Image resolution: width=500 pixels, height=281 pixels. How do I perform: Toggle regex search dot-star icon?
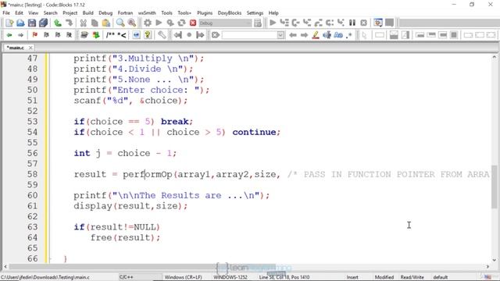point(349,35)
